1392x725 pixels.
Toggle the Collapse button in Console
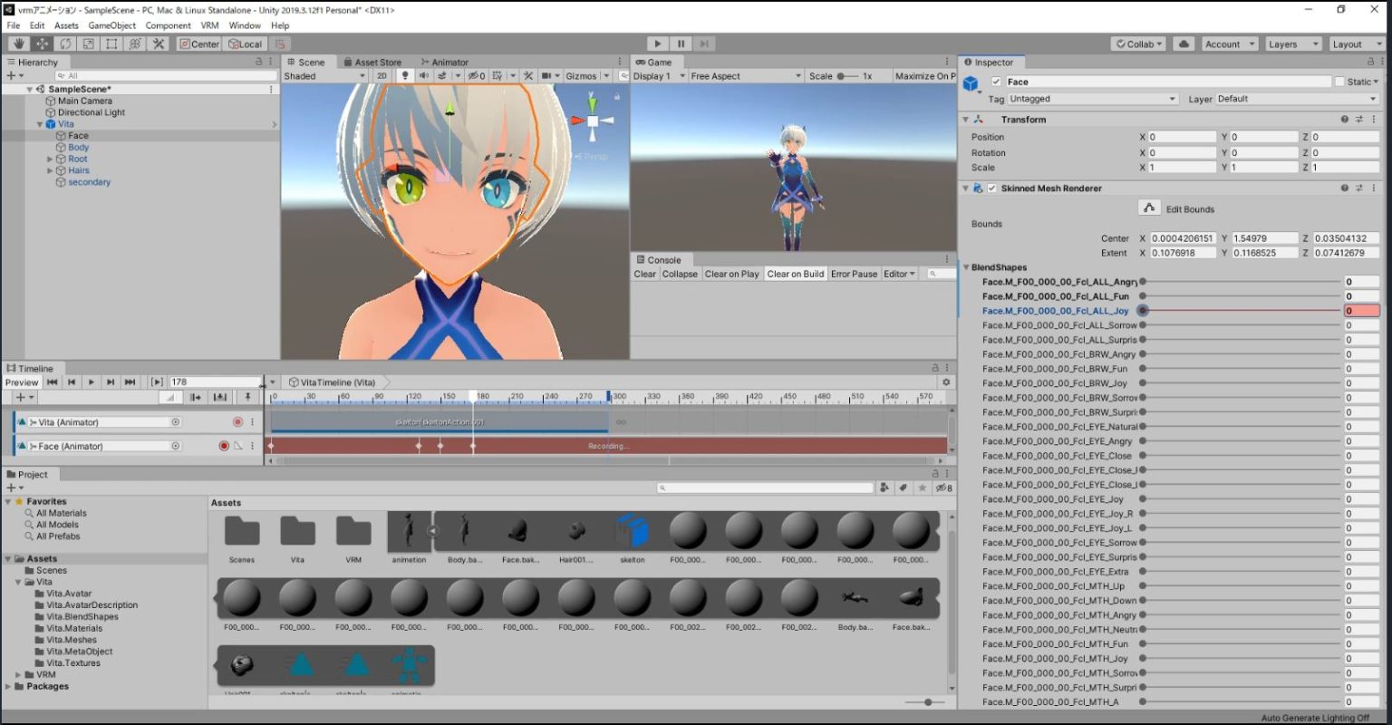tap(680, 274)
